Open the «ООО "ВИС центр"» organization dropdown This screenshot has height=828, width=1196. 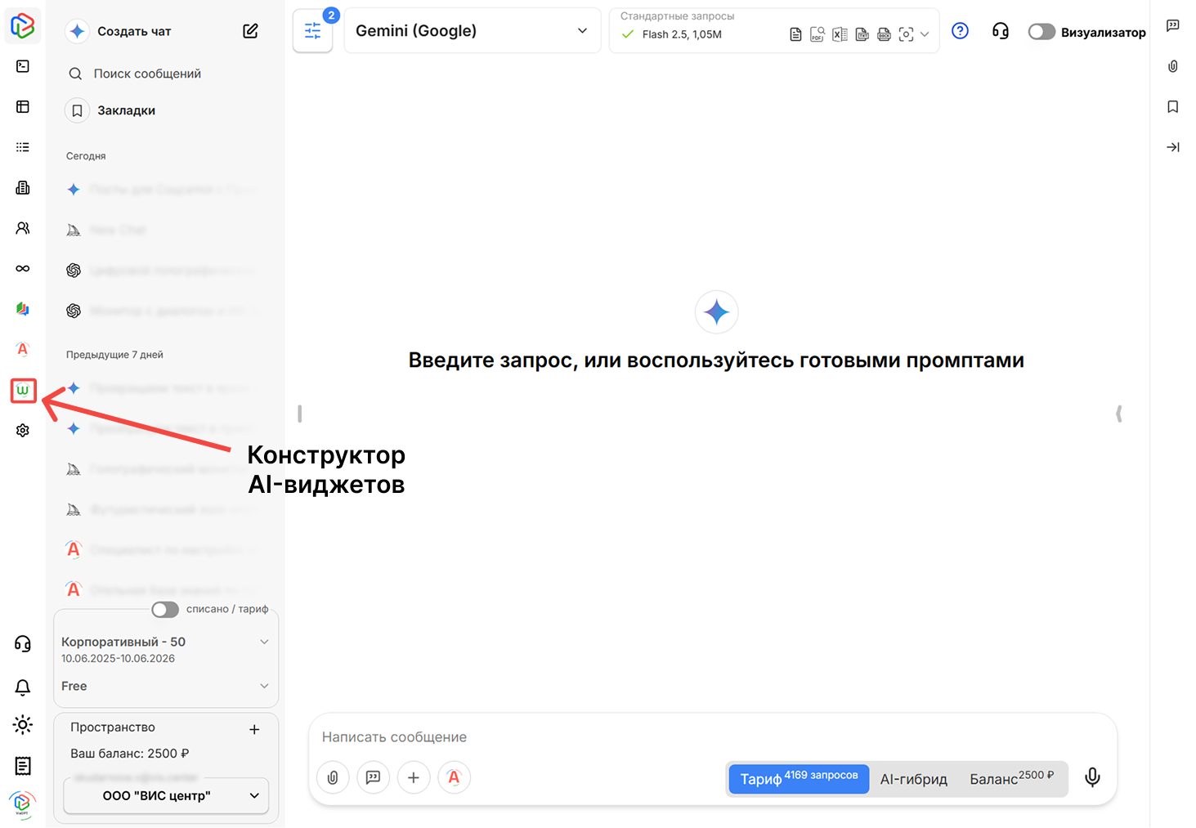click(166, 794)
